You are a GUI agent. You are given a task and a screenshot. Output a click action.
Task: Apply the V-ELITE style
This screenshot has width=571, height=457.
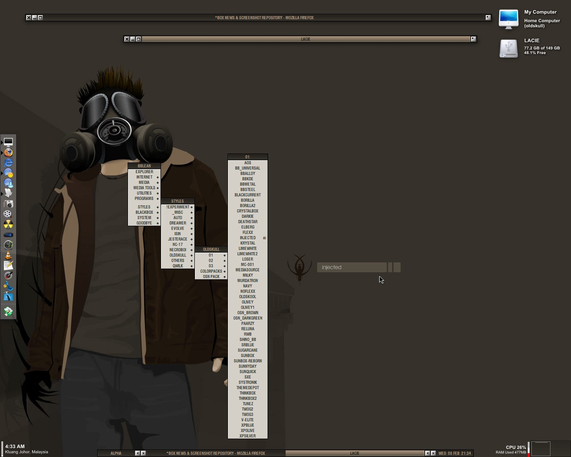click(x=248, y=420)
